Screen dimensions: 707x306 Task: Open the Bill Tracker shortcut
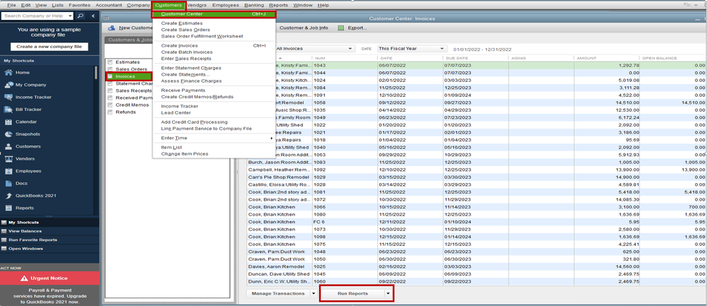click(x=28, y=110)
